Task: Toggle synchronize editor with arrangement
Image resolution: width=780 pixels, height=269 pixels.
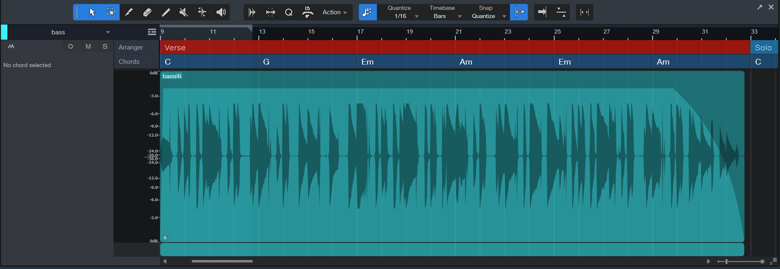Action: click(585, 12)
